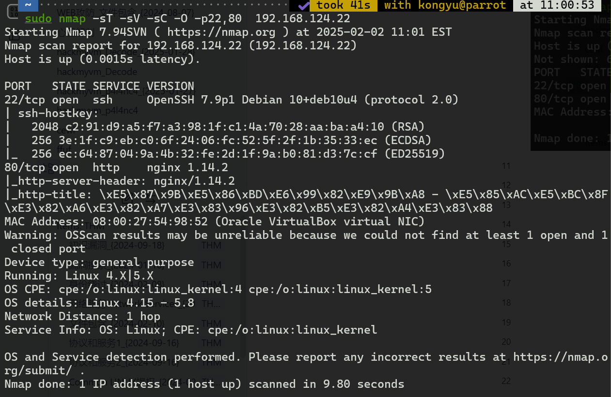Viewport: 611px width, 397px height.
Task: Click the target IP 192.168.124.22 in command
Action: [x=302, y=19]
